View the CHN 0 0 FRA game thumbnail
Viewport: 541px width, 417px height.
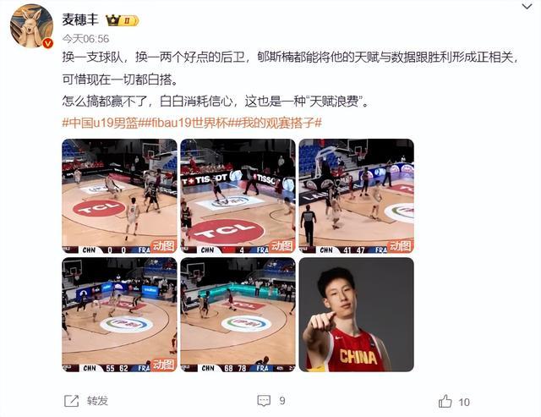(x=119, y=196)
